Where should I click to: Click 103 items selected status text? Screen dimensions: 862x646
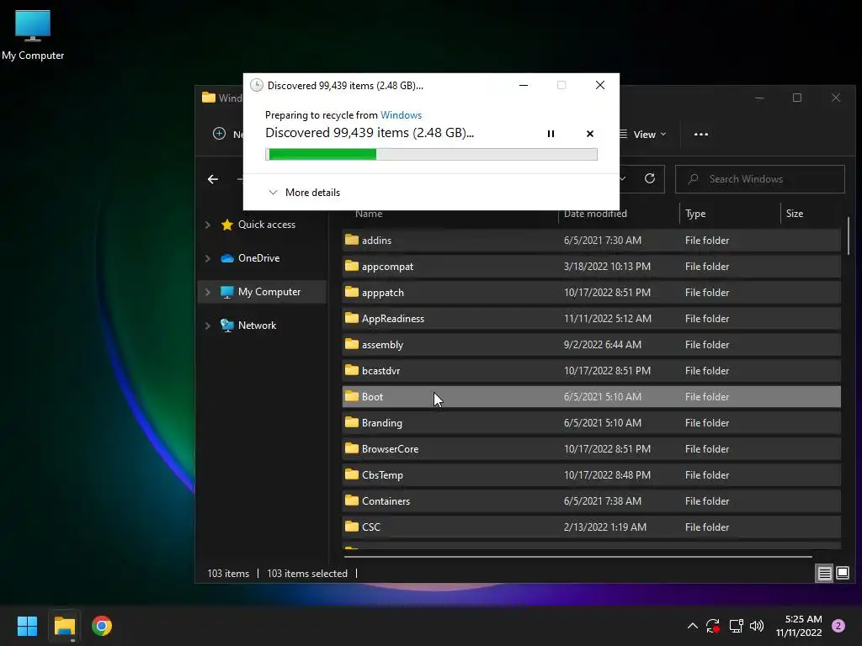307,574
